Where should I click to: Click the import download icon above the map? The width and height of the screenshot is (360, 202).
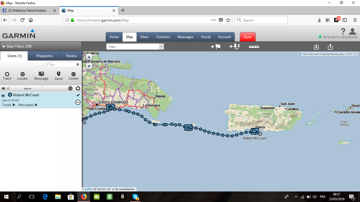(316, 46)
